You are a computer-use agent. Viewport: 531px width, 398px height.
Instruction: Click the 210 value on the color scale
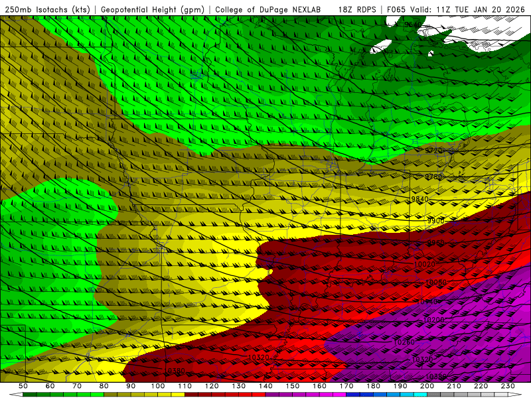tap(454, 386)
